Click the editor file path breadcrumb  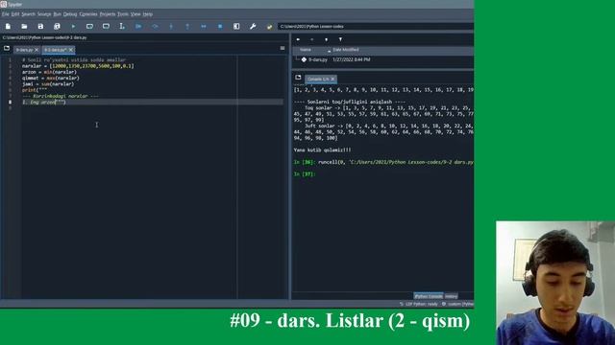pyautogui.click(x=45, y=37)
